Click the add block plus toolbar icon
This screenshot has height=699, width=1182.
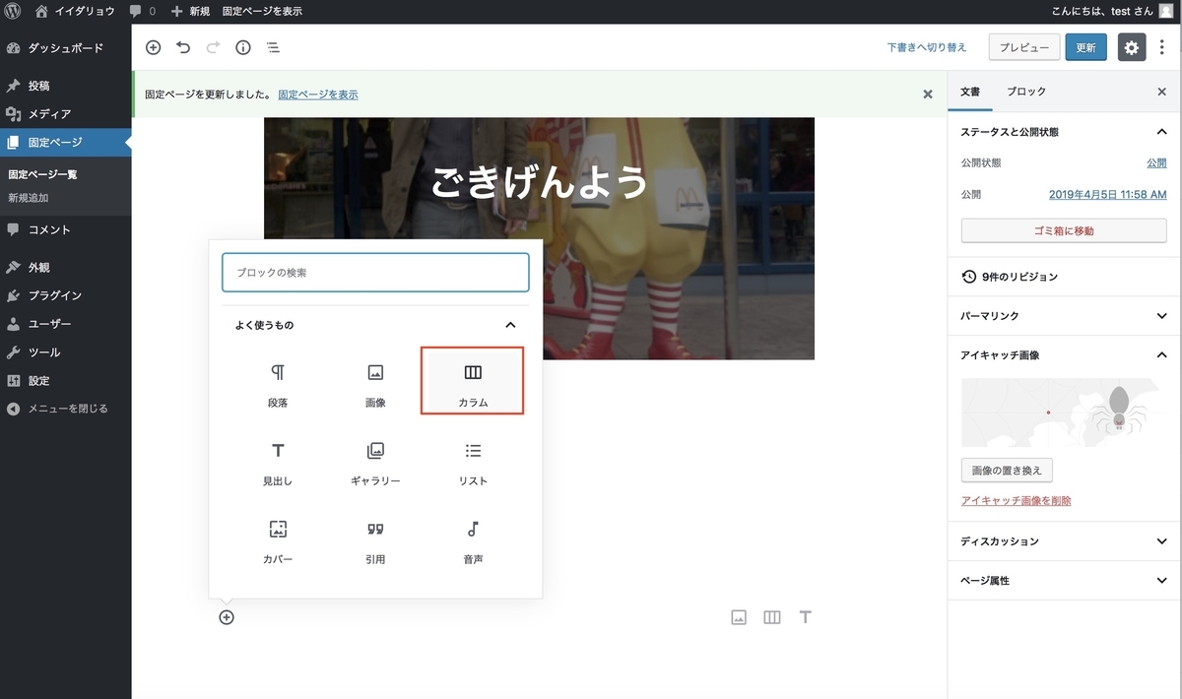coord(153,47)
